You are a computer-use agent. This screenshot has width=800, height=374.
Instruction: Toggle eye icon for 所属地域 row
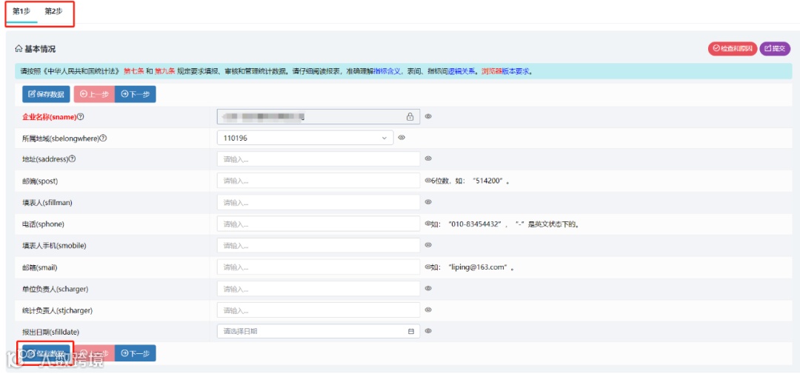click(x=401, y=137)
